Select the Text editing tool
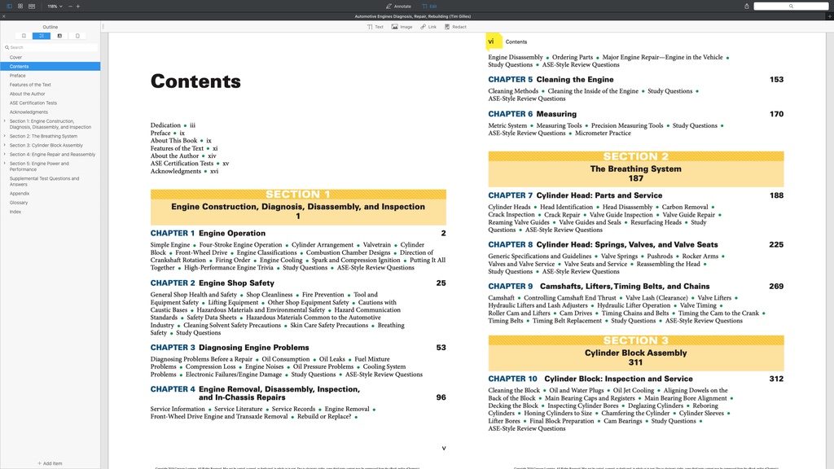 375,27
